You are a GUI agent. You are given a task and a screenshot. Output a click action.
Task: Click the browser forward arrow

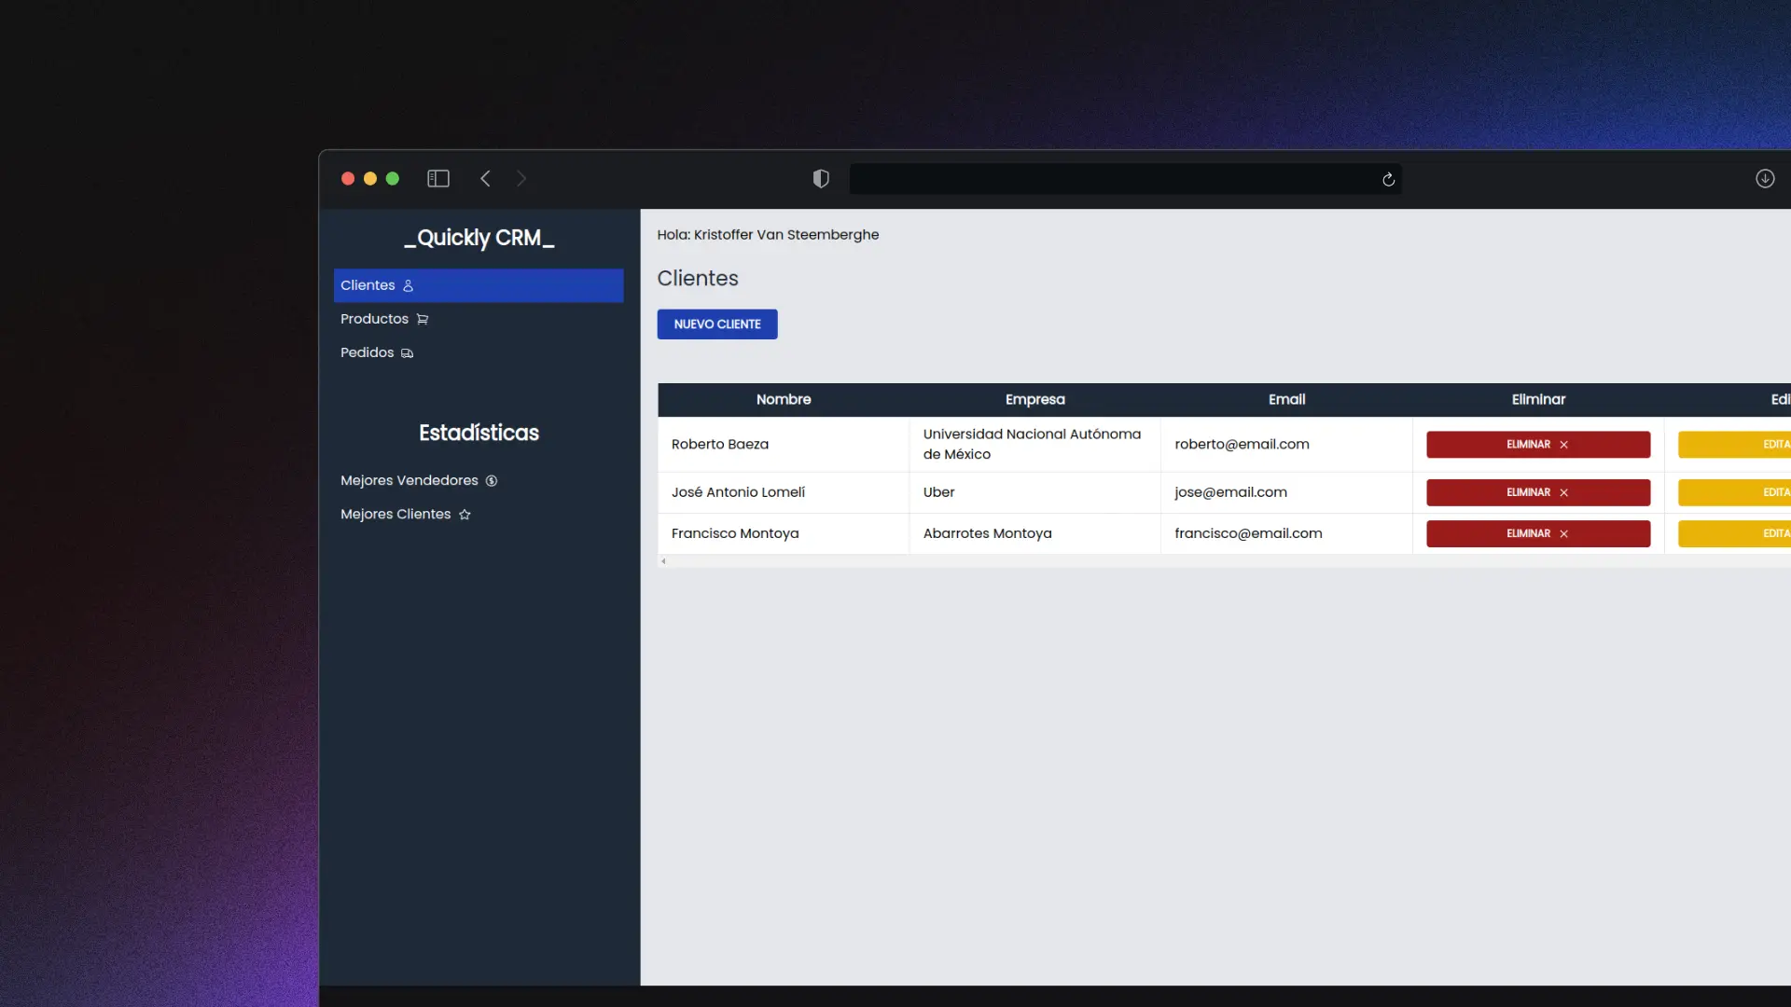pos(521,178)
